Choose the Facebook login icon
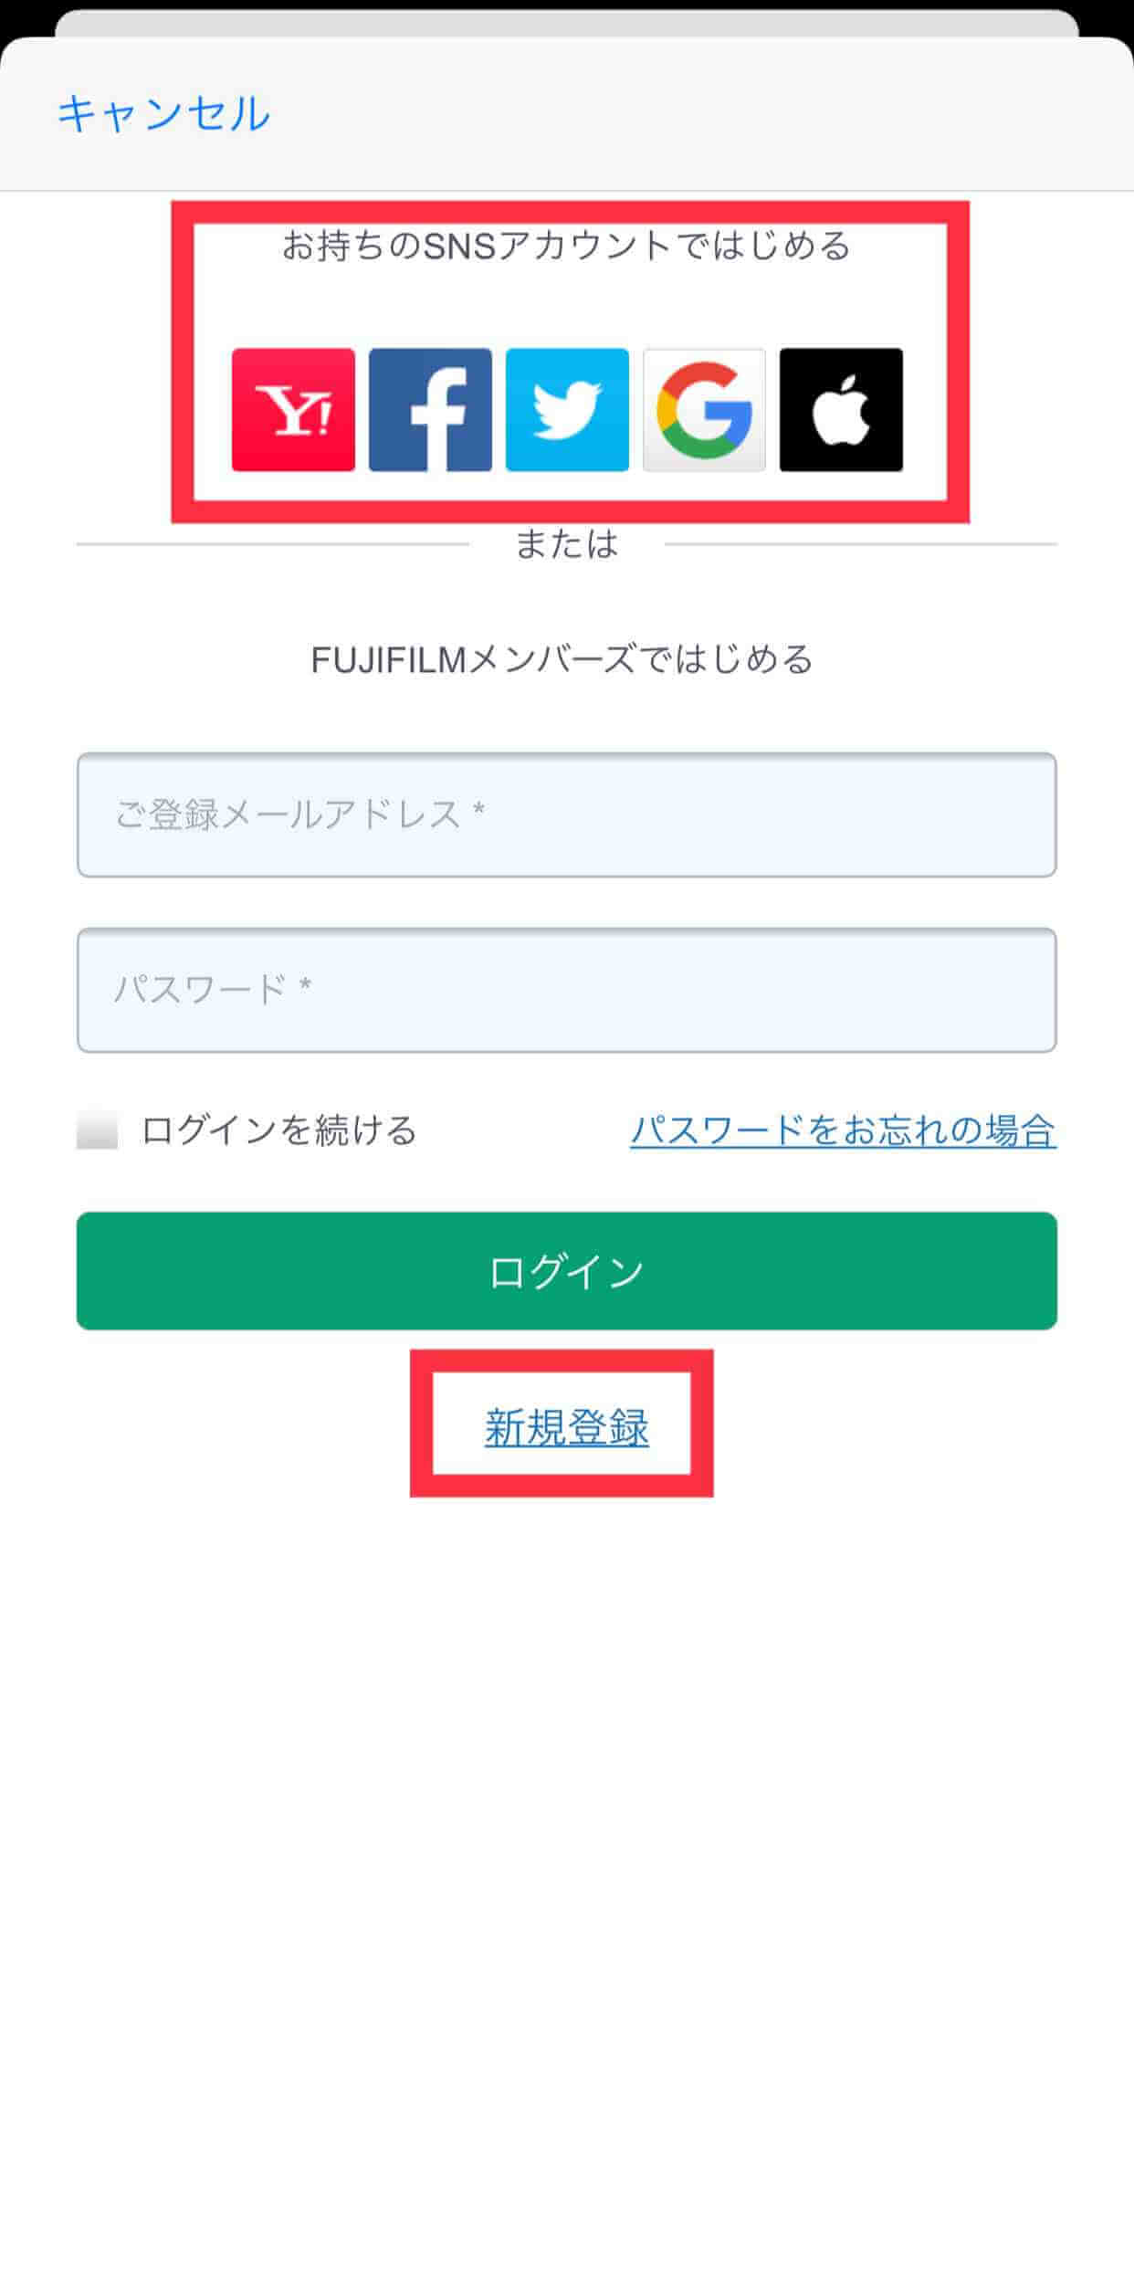Viewport: 1134px width, 2291px height. 430,410
